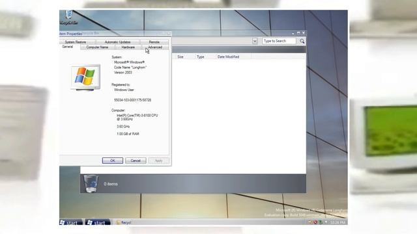The height and width of the screenshot is (234, 417).
Task: Click the '1.00 GB of RAM' text
Action: [x=128, y=134]
